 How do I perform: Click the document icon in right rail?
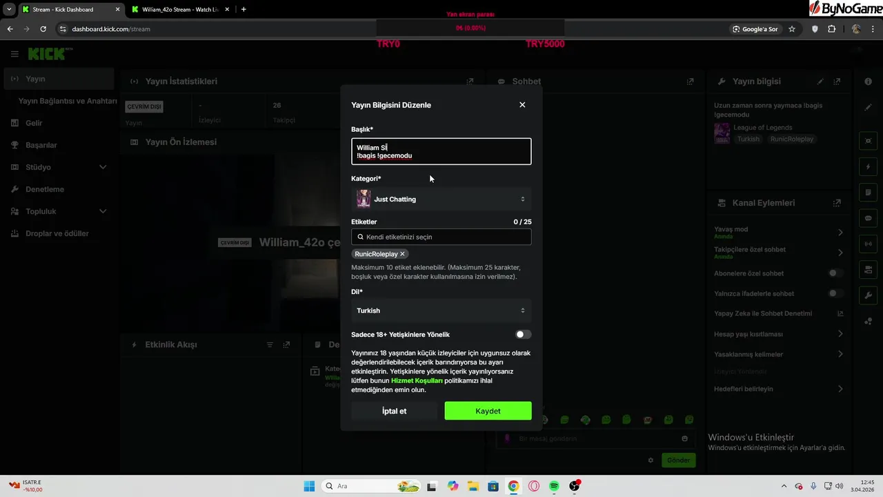(x=868, y=192)
